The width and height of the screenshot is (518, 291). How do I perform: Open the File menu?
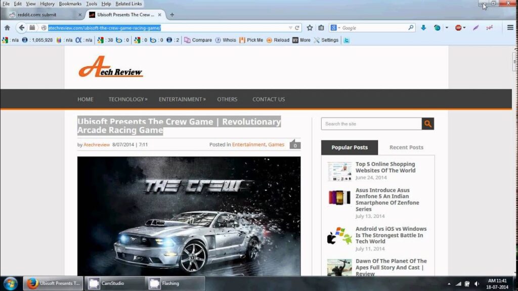click(6, 4)
